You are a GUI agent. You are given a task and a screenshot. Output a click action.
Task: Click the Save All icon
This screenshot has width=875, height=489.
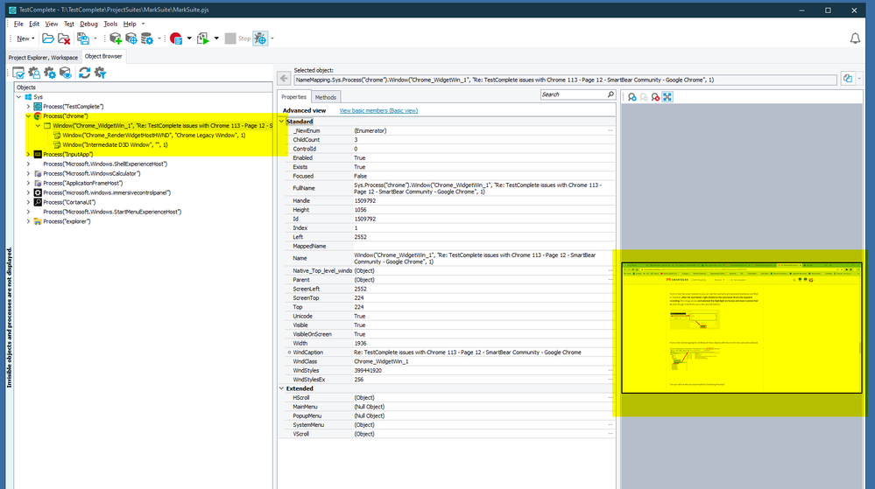click(x=83, y=38)
